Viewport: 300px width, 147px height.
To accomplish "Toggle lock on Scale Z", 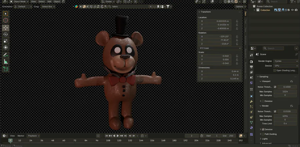I will 237,64.
